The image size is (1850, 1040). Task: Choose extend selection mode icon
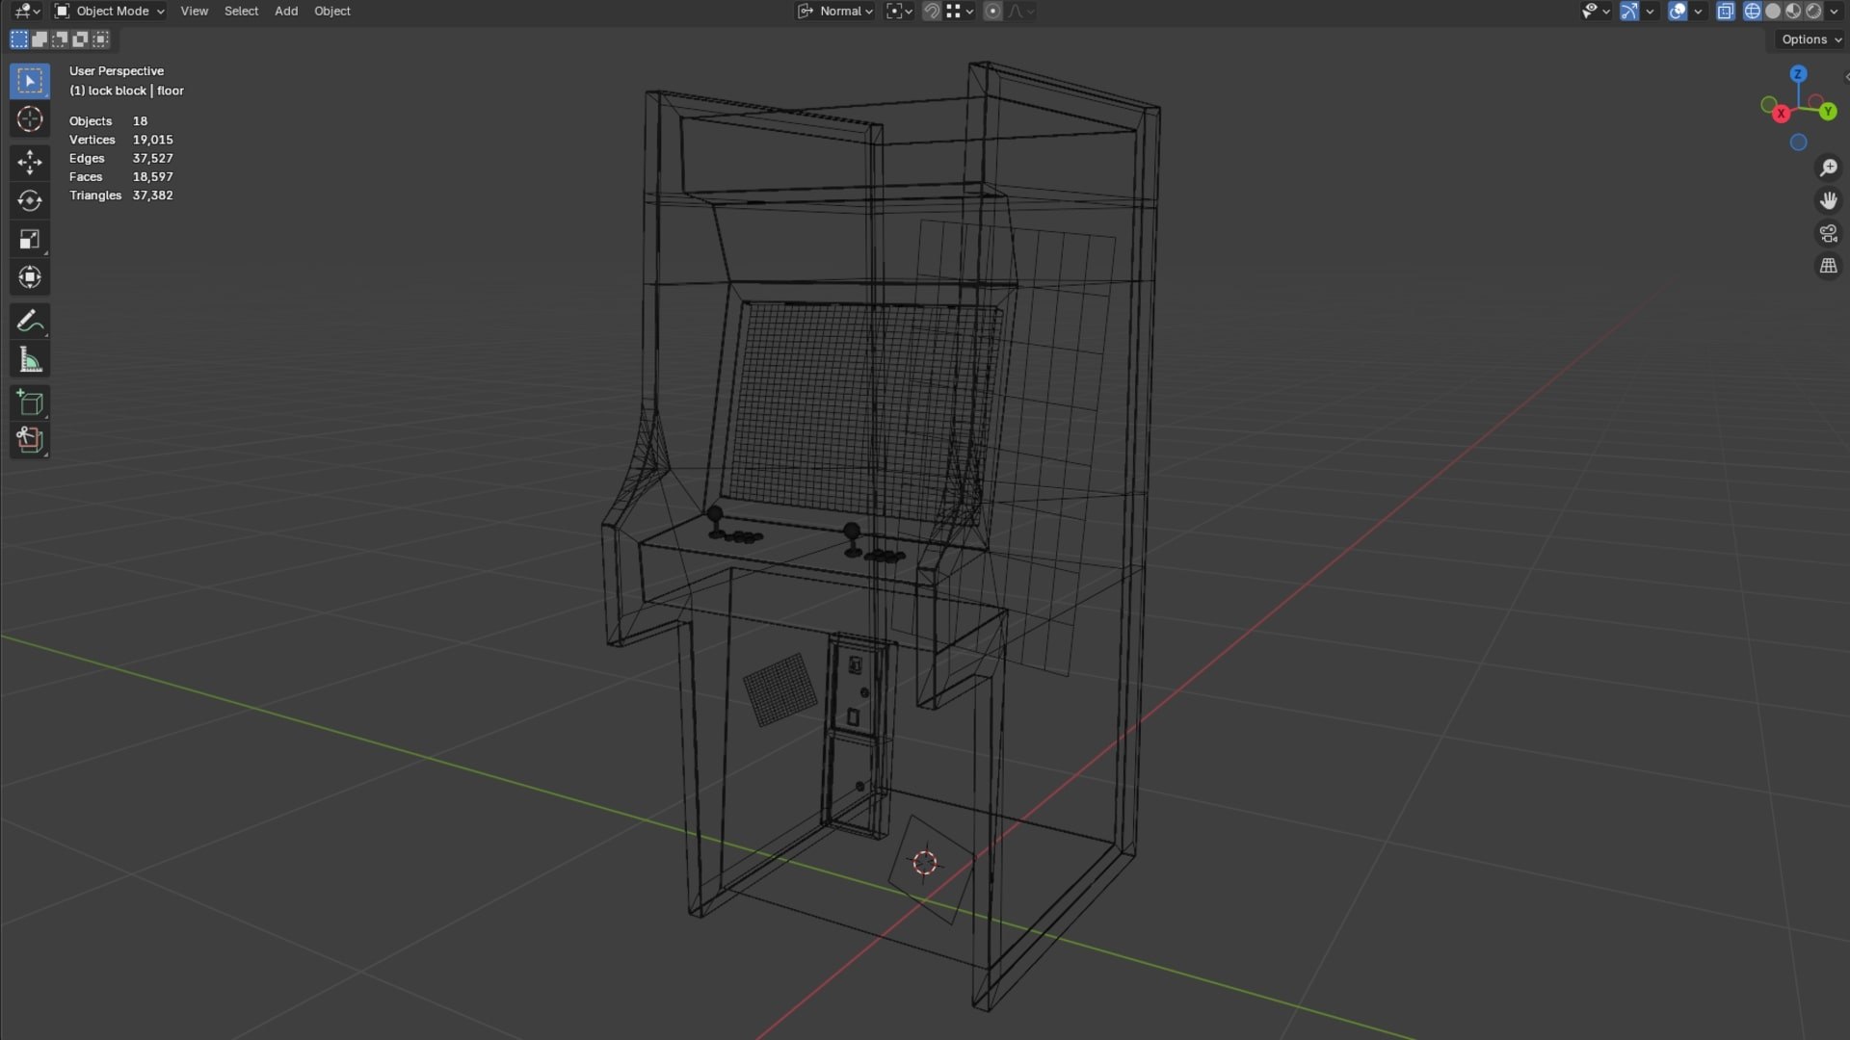40,39
